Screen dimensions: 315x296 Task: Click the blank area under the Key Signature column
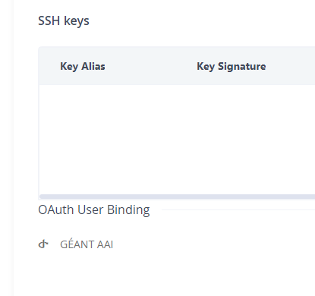coord(232,140)
